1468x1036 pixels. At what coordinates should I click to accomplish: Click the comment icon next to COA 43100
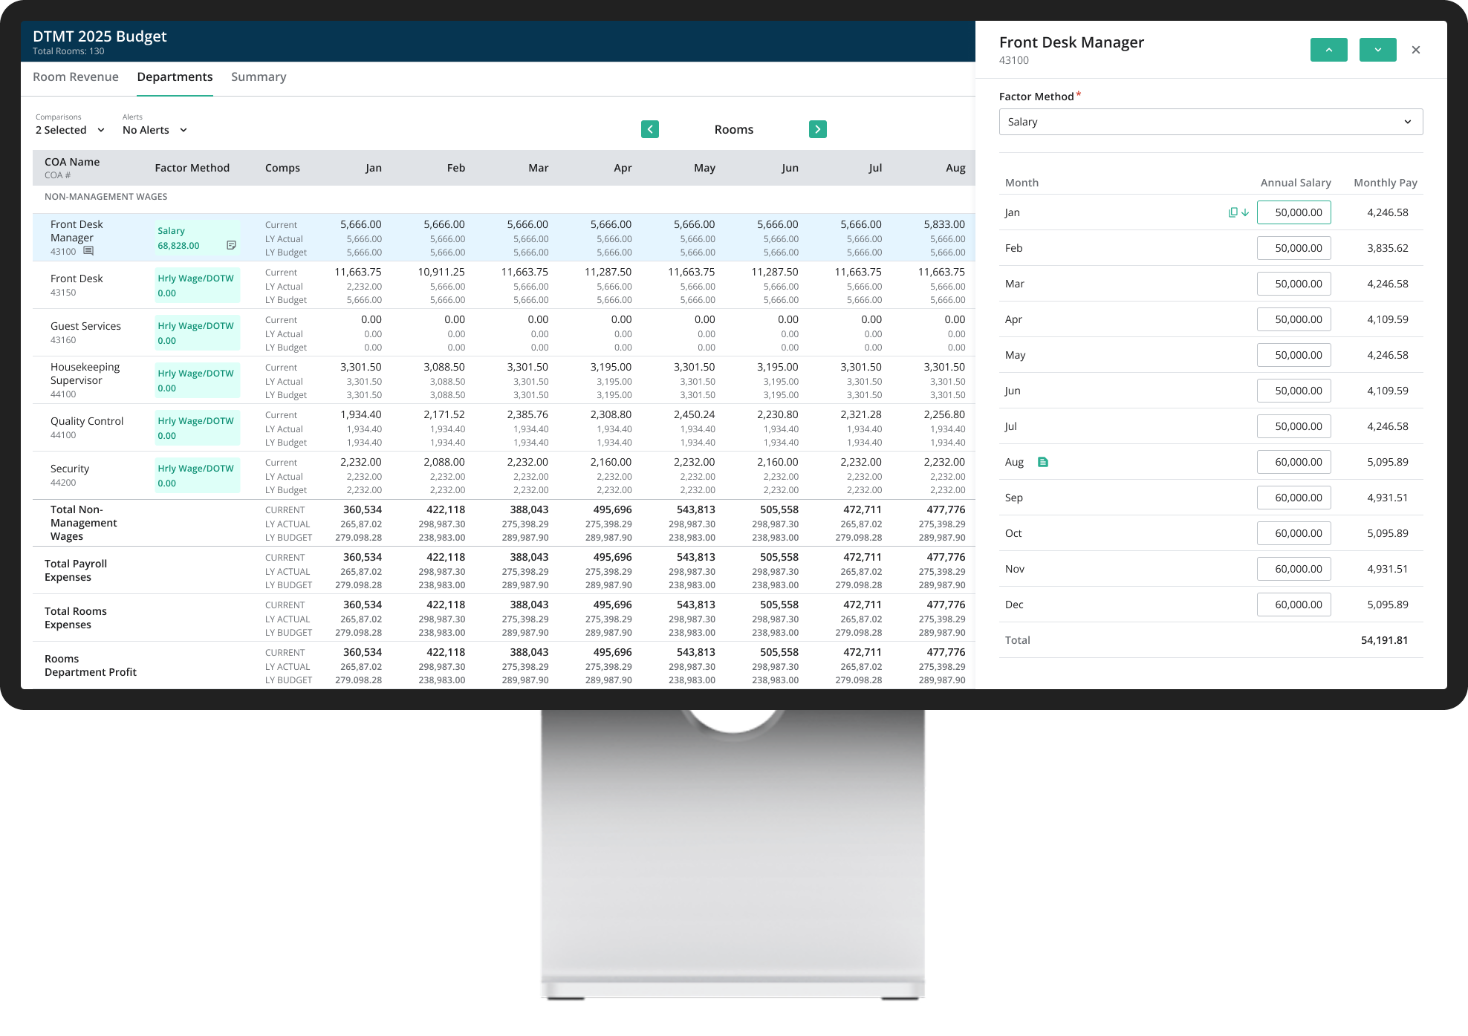coord(88,251)
